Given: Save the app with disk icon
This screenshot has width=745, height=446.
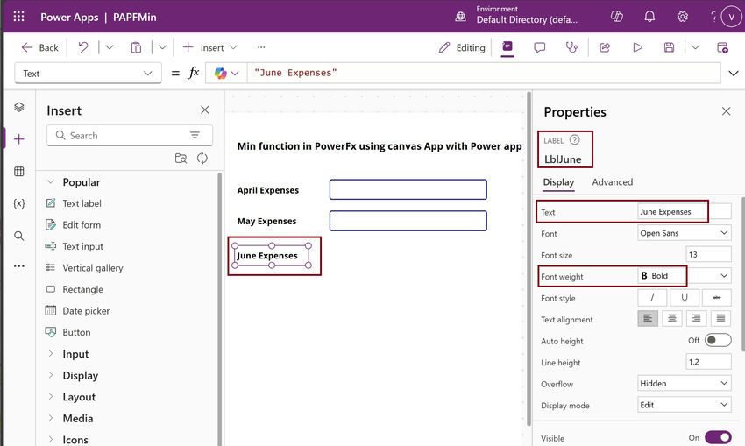Looking at the screenshot, I should click(669, 47).
